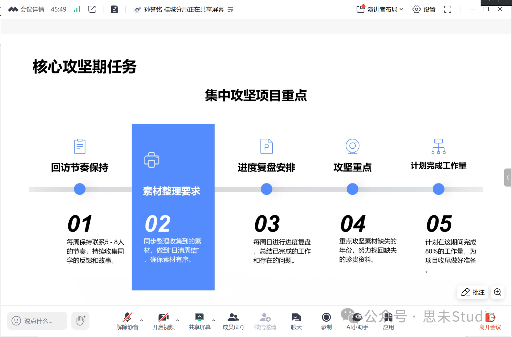
Task: Expand audio options arrow beside mute
Action: (142, 320)
